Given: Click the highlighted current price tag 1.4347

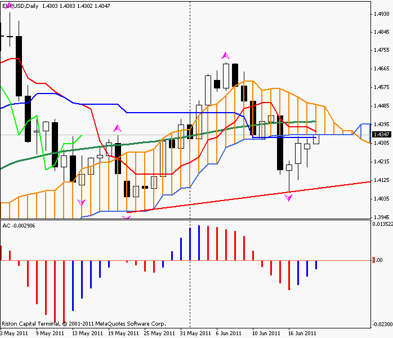Looking at the screenshot, I should click(382, 135).
